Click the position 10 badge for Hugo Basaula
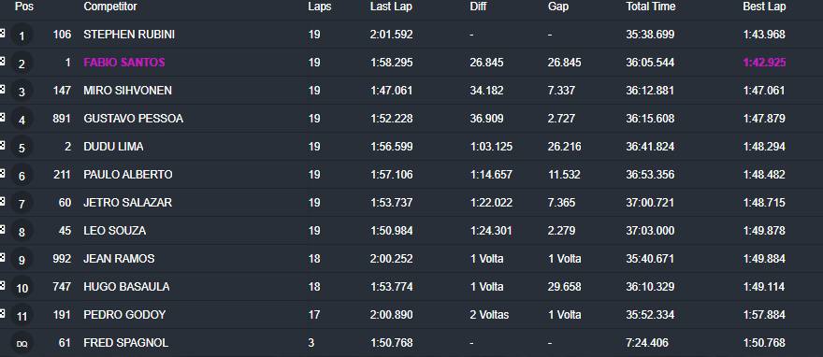 (x=22, y=287)
